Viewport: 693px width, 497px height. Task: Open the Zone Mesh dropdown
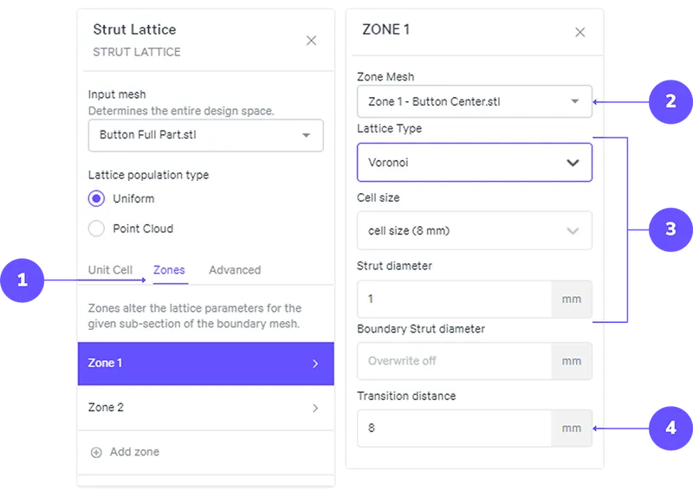[x=474, y=101]
